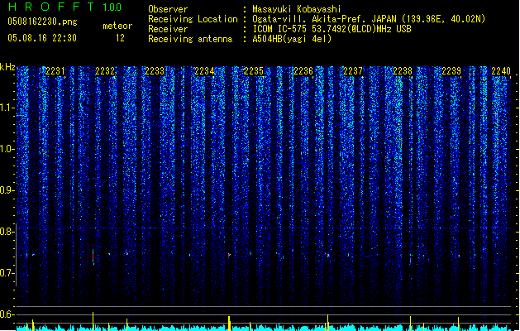
Task: Click the meteor count label
Action: pyautogui.click(x=117, y=26)
